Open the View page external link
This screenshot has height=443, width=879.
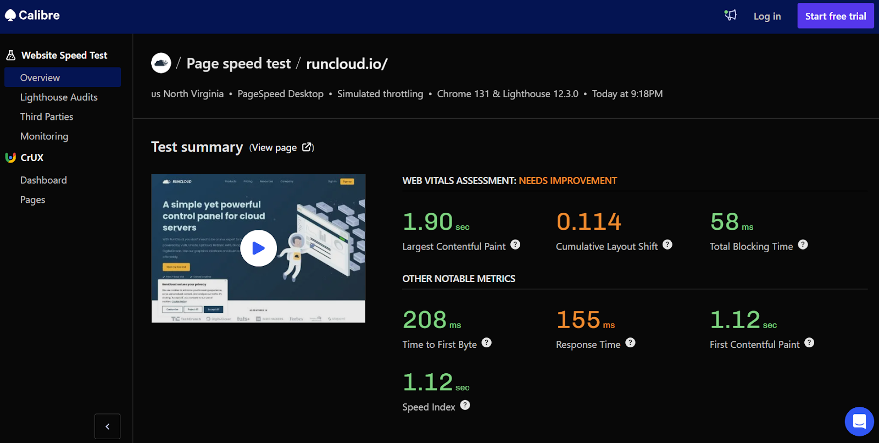pos(282,147)
